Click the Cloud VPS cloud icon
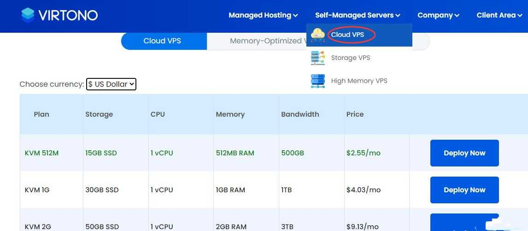 317,35
